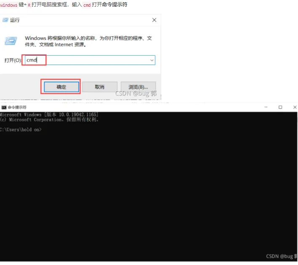The height and width of the screenshot is (265, 298).
Task: Close the 运行 dialog with the X
Action: [154, 20]
